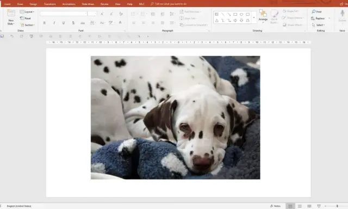The height and width of the screenshot is (209, 348).
Task: Insert bulleted list
Action: (134, 14)
